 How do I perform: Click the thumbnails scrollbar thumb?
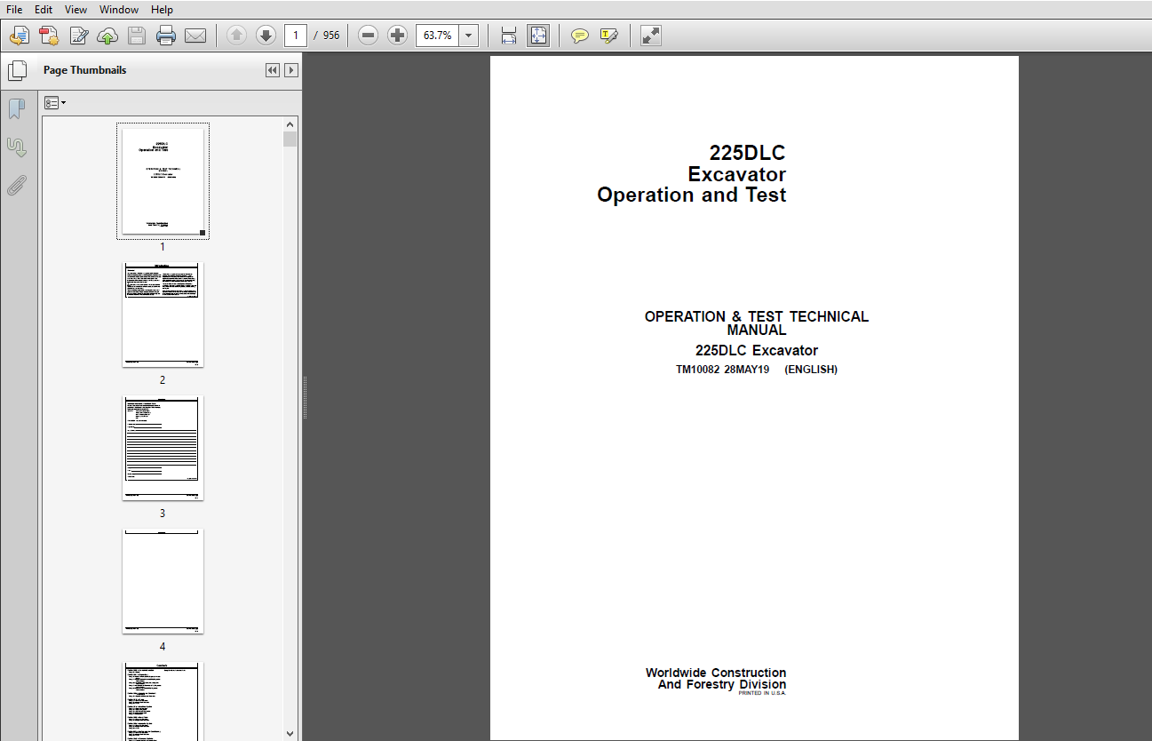(290, 139)
